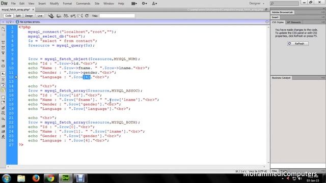Toggle Highlight Invalid Code option
Image resolution: width=326 pixels, height=183 pixels.
3,79
